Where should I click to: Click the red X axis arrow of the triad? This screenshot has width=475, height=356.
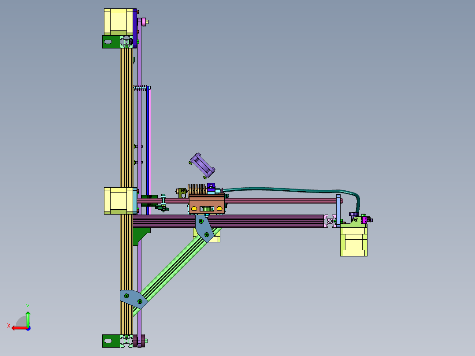click(19, 328)
